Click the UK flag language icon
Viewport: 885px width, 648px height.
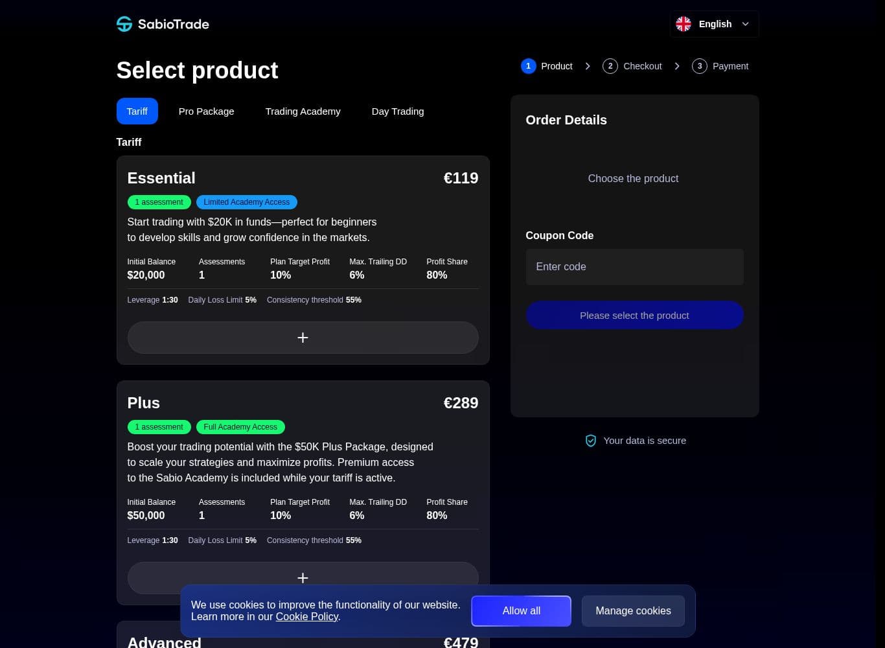(x=684, y=24)
